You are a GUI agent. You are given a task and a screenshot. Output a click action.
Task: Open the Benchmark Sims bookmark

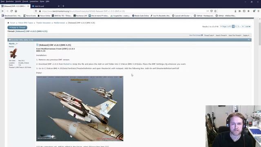point(11,16)
